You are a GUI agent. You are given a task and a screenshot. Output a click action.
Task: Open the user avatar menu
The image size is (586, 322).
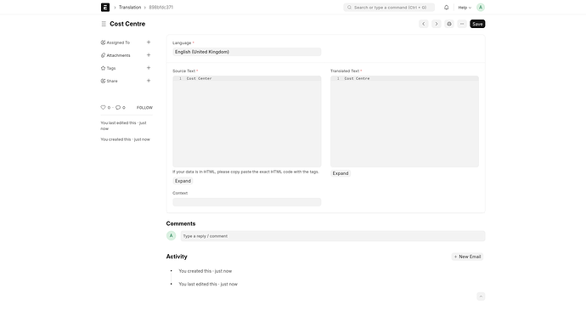point(481,7)
